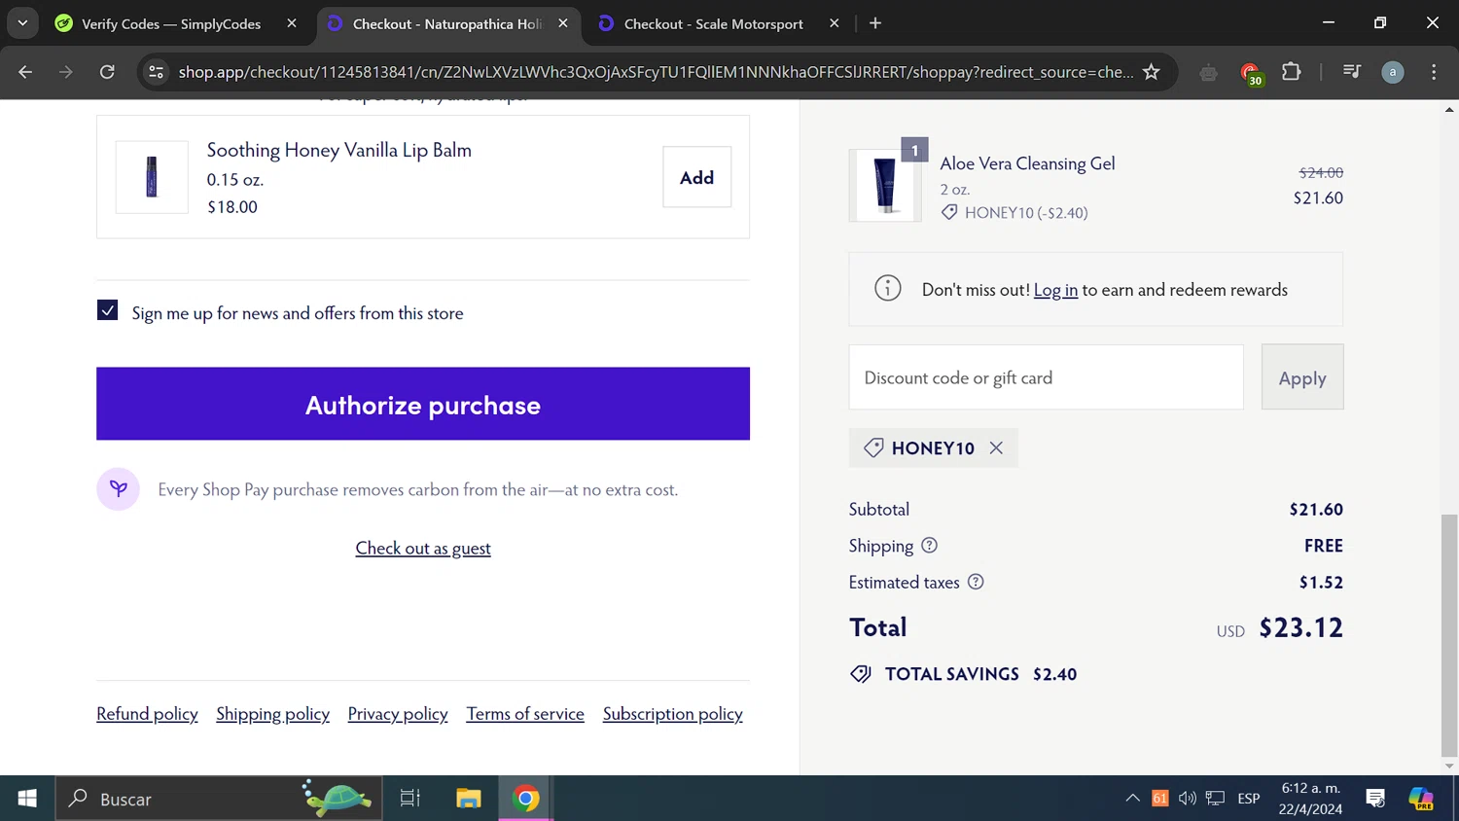Open the Windows Start menu
The image size is (1459, 821).
click(27, 799)
